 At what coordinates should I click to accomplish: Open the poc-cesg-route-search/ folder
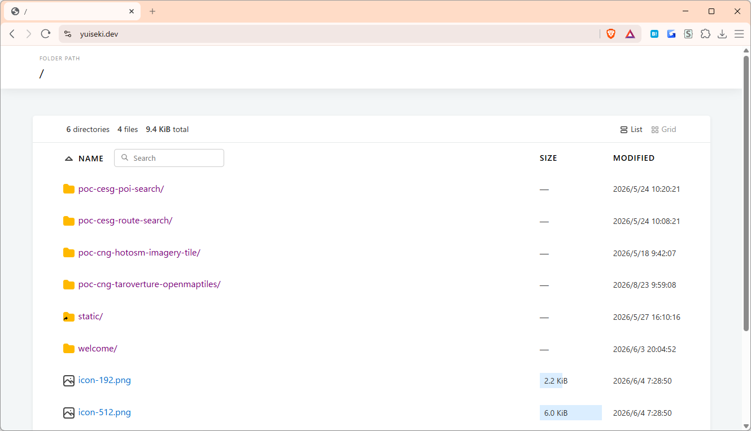click(x=125, y=221)
